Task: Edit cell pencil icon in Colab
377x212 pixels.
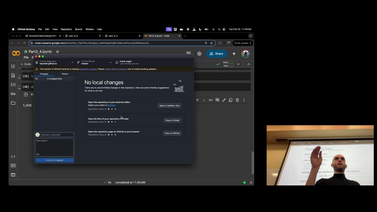Action: click(x=224, y=100)
